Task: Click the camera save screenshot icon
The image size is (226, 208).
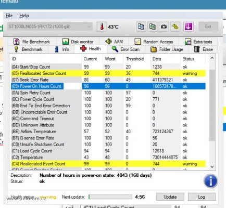Action: [164, 27]
